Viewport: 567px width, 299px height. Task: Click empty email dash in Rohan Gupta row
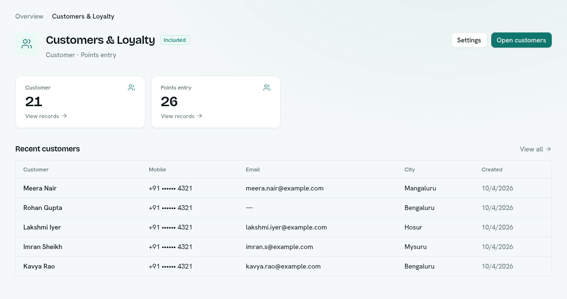point(249,208)
